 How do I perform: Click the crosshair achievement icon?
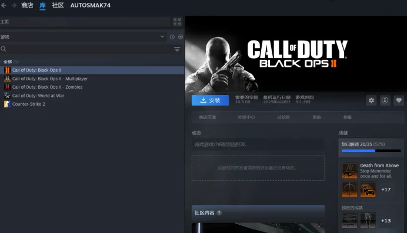coord(349,189)
